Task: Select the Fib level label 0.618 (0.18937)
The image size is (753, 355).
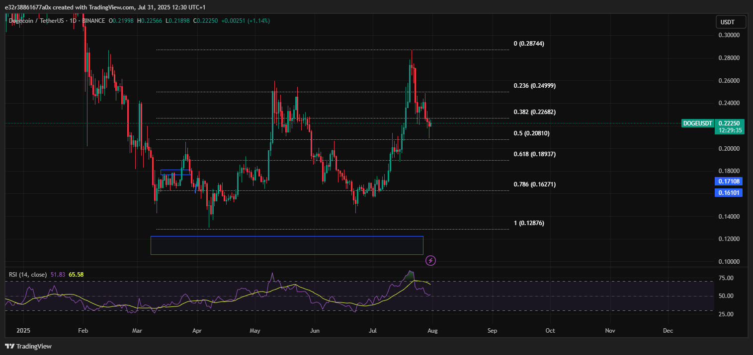Action: click(534, 154)
